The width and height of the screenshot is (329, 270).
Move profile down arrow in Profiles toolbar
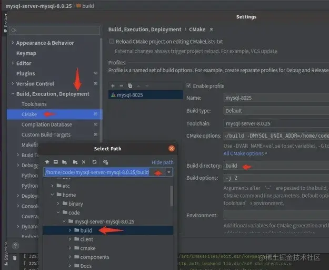click(147, 86)
